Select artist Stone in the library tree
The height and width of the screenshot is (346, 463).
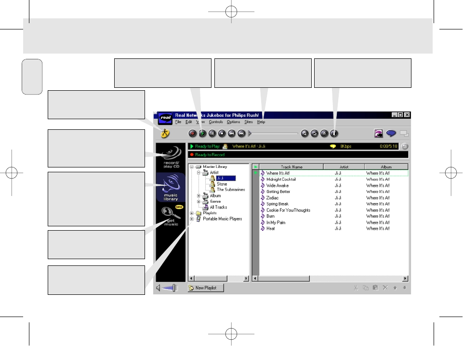[222, 184]
